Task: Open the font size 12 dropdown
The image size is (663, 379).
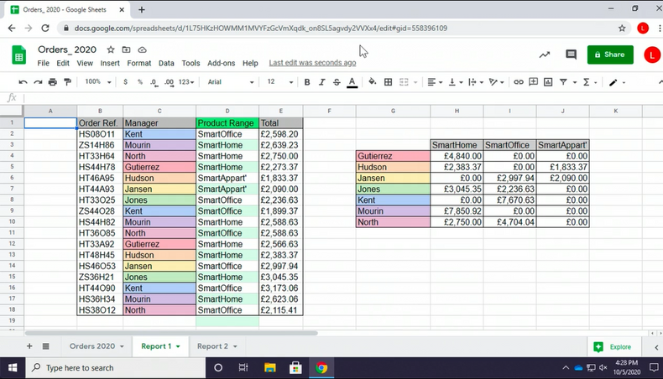Action: point(277,82)
